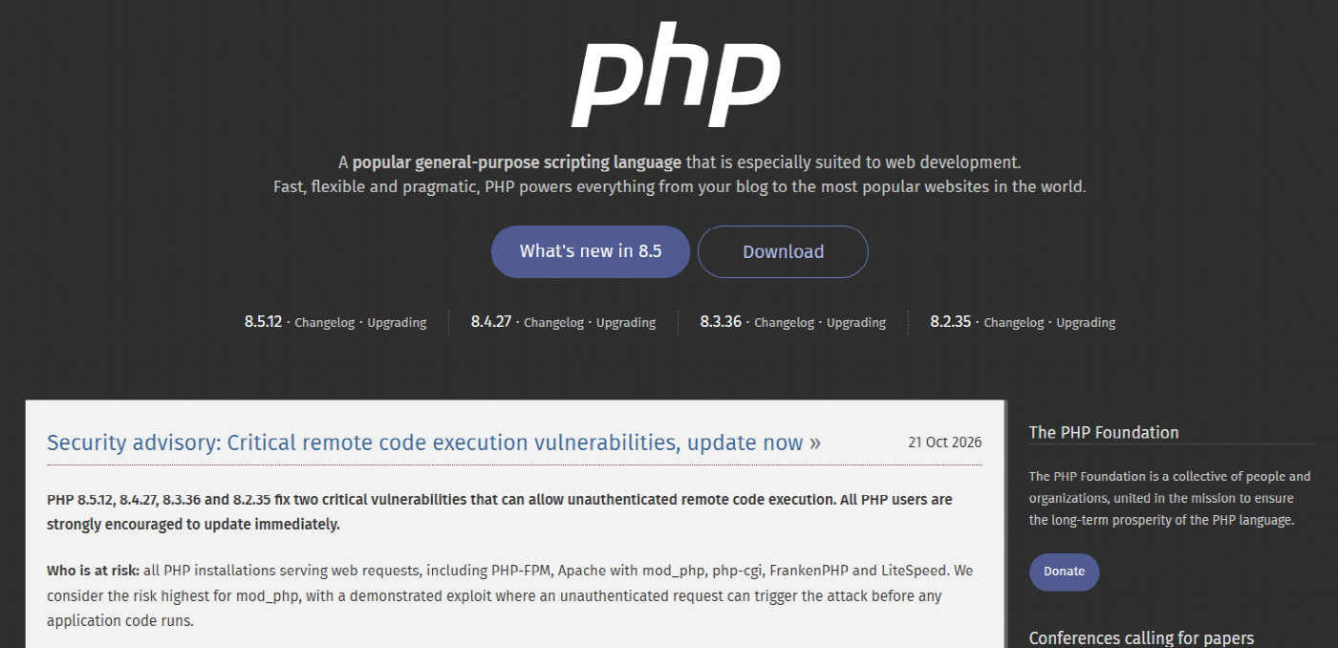View Changelog for PHP 8.2.35
This screenshot has width=1338, height=648.
(x=1014, y=323)
